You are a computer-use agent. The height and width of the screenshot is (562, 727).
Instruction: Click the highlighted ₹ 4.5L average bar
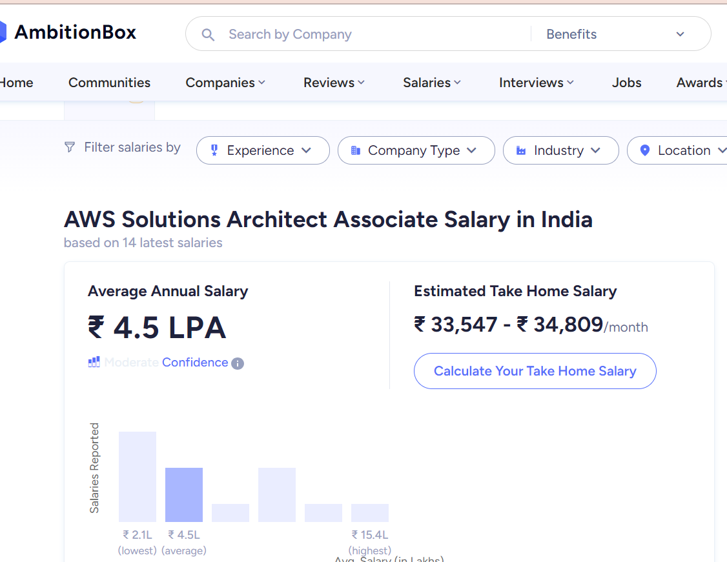click(184, 495)
